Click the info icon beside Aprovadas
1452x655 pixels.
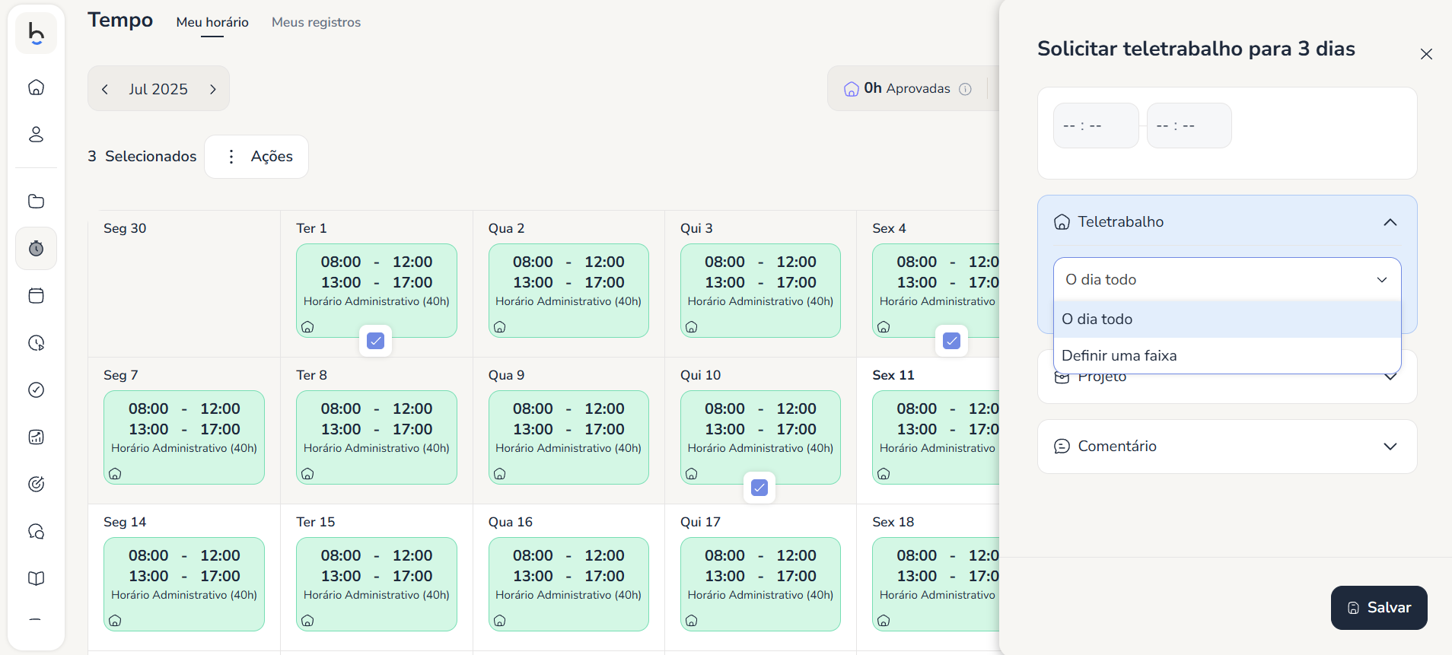pos(965,89)
